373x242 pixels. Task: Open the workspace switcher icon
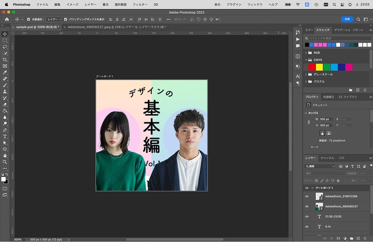[366, 19]
